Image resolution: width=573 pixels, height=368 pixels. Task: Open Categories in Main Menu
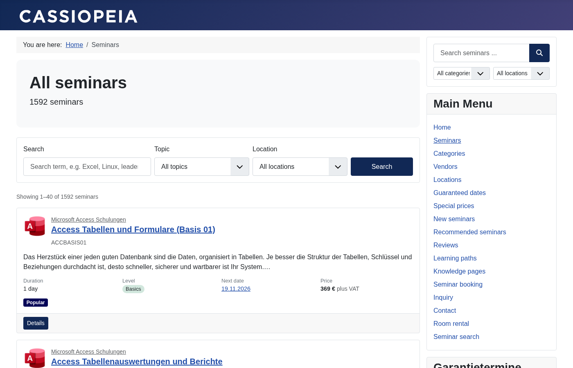449,154
